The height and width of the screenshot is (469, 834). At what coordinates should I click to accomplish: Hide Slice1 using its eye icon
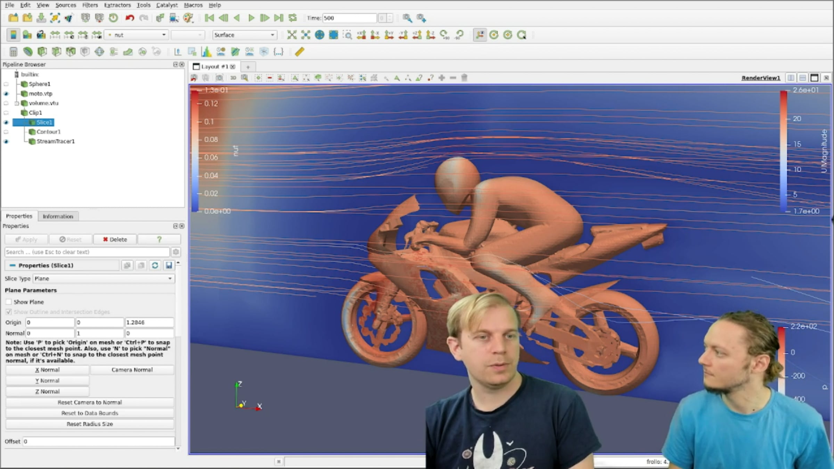pyautogui.click(x=6, y=122)
